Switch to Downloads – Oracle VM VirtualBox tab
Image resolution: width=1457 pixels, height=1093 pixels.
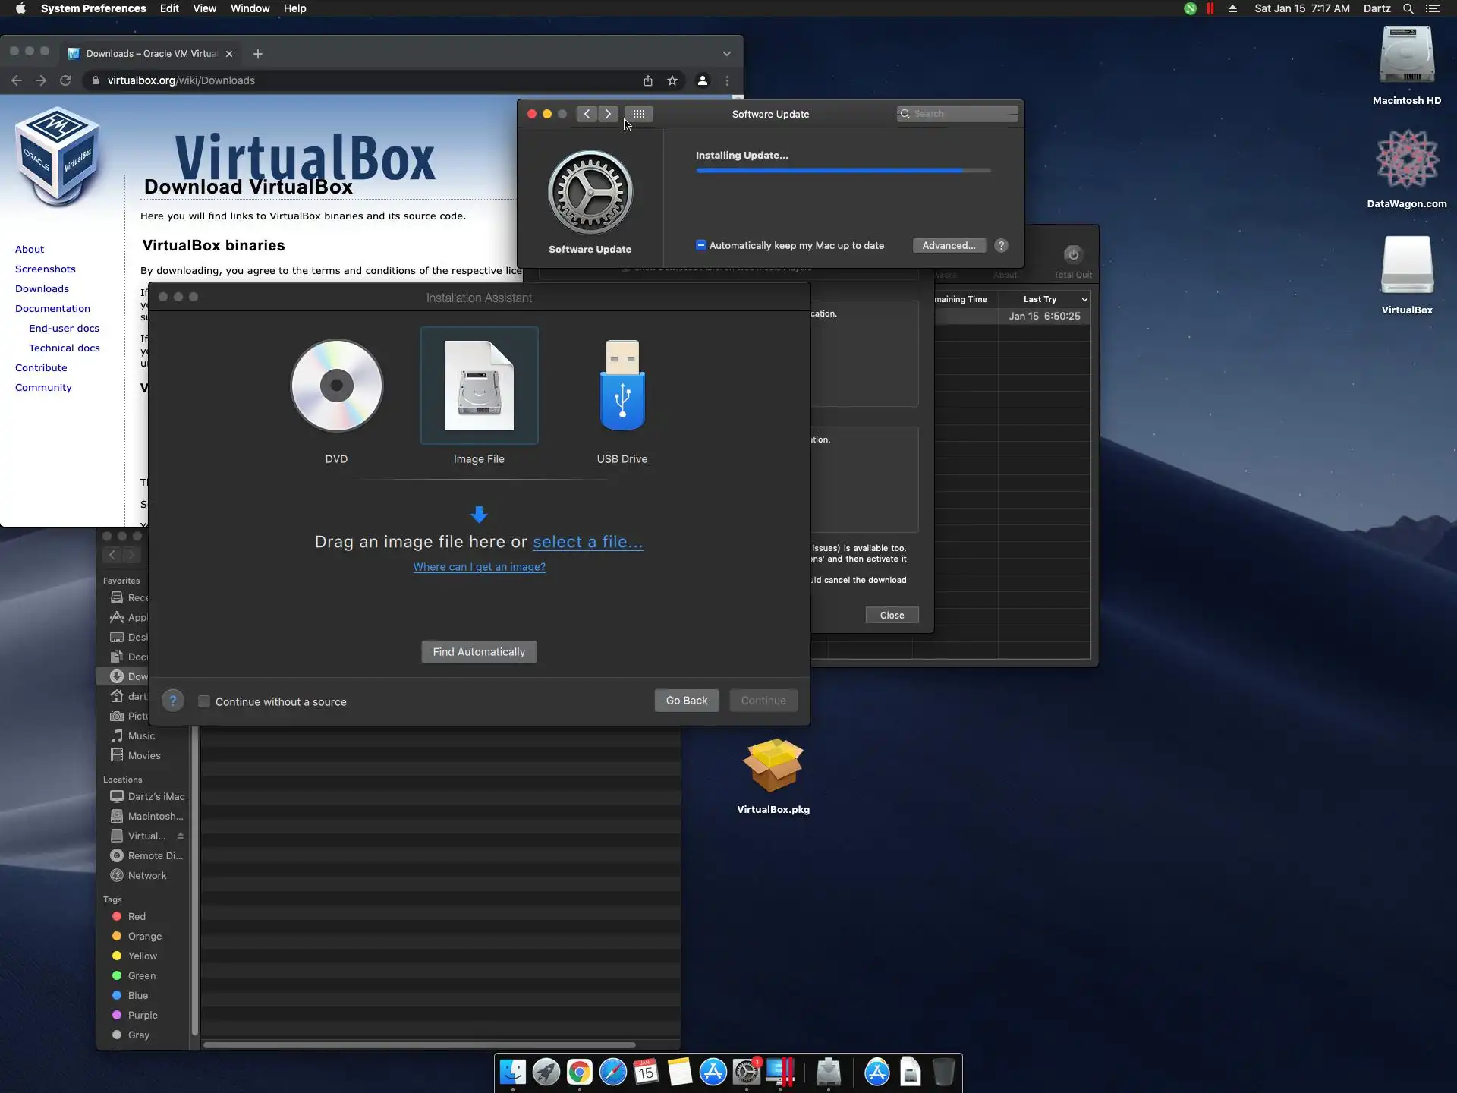point(150,54)
